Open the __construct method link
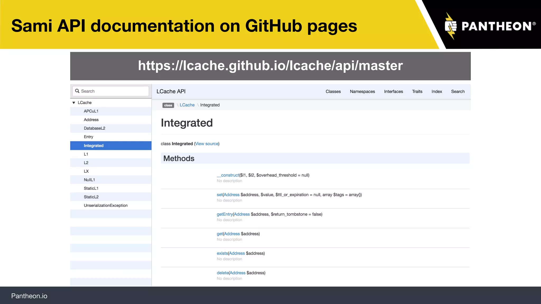The image size is (541, 304). pyautogui.click(x=228, y=175)
